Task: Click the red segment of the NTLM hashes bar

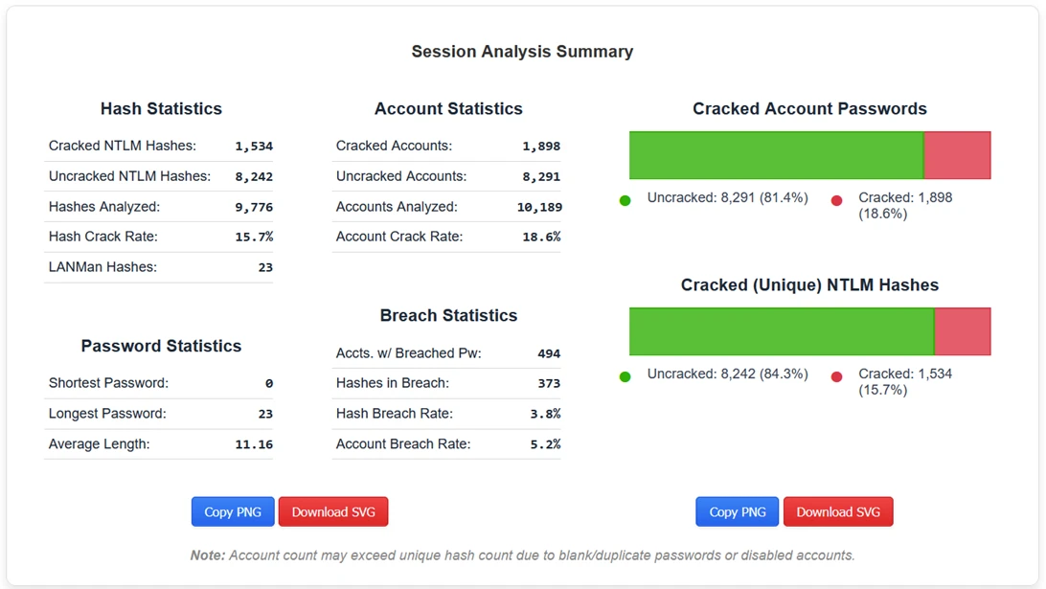Action: [x=962, y=331]
